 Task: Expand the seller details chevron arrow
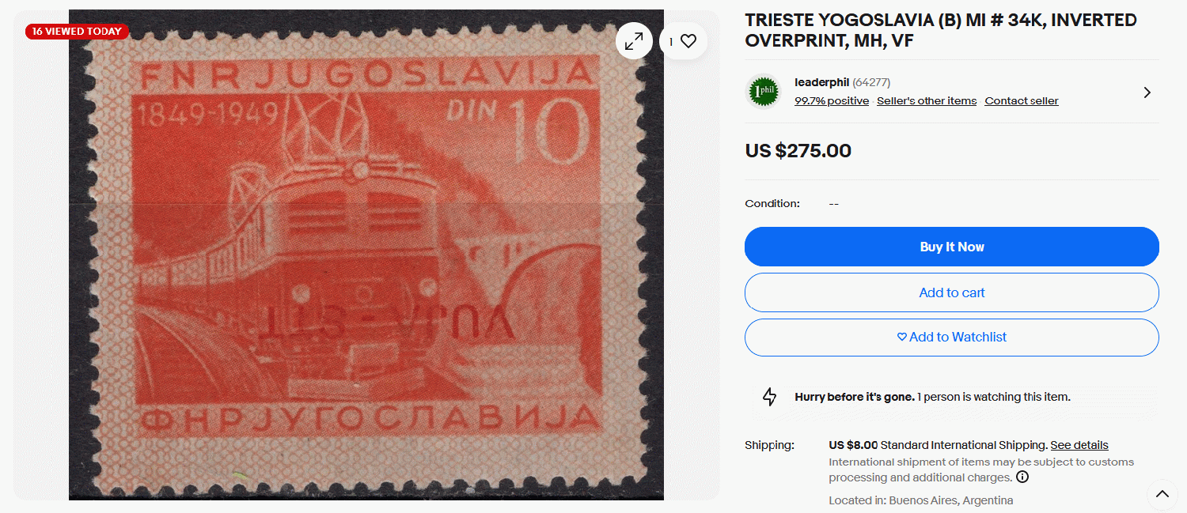(1147, 92)
